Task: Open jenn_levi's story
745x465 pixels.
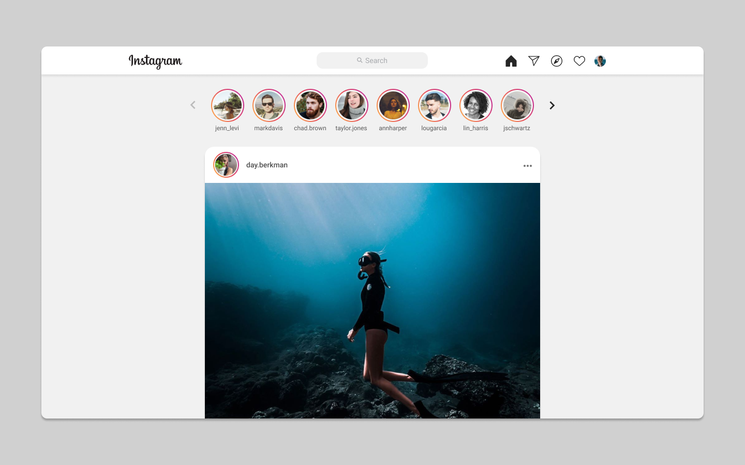Action: 227,105
